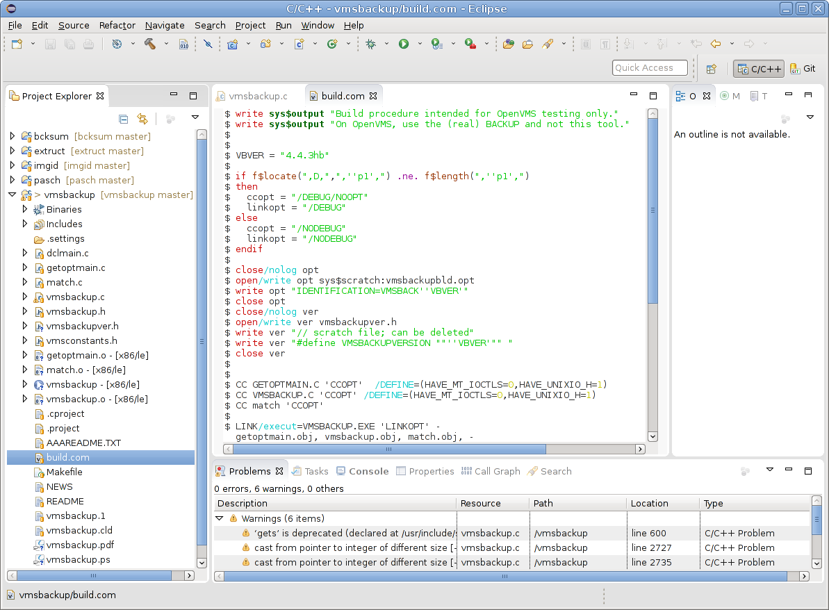This screenshot has width=829, height=610.
Task: Toggle the pilcrow Show Whitespace icon
Action: pyautogui.click(x=605, y=44)
